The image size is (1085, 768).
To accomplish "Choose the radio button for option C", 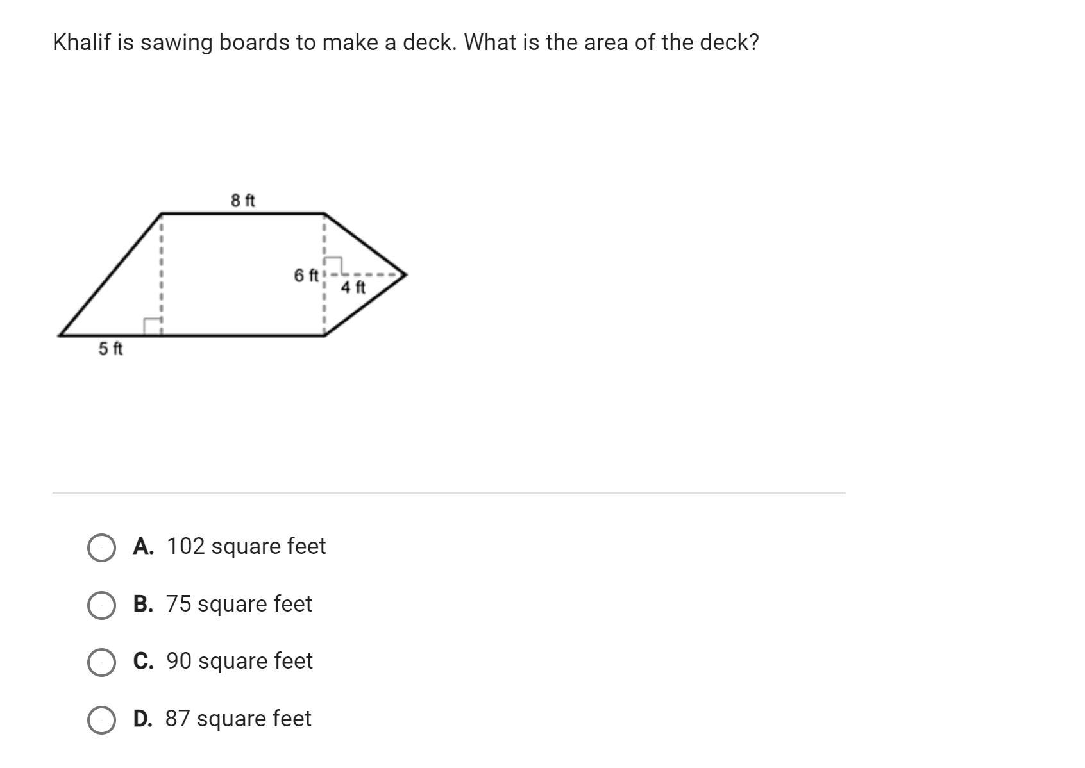I will (x=101, y=662).
